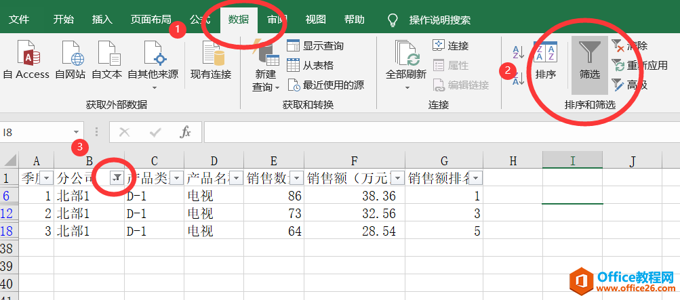
Task: Toggle the 筛选 filter funnel button
Action: click(x=589, y=61)
